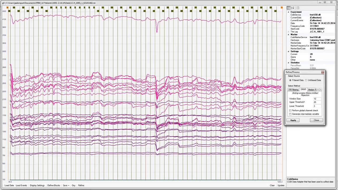Select the orange start marker above the graph
The height and width of the screenshot is (190, 338).
click(7, 7)
